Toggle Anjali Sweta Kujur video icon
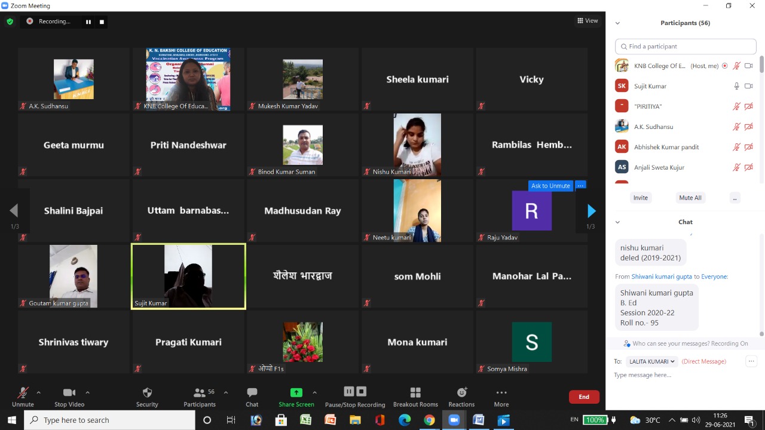765x430 pixels. click(749, 167)
